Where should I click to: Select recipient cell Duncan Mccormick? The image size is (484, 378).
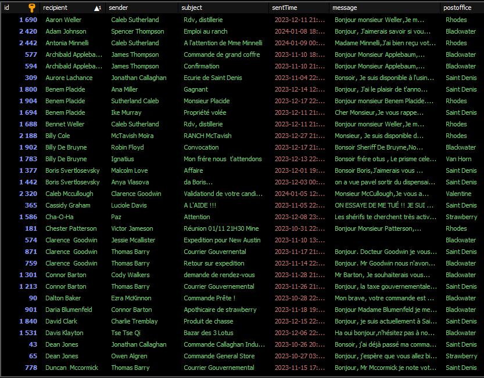pyautogui.click(x=71, y=368)
